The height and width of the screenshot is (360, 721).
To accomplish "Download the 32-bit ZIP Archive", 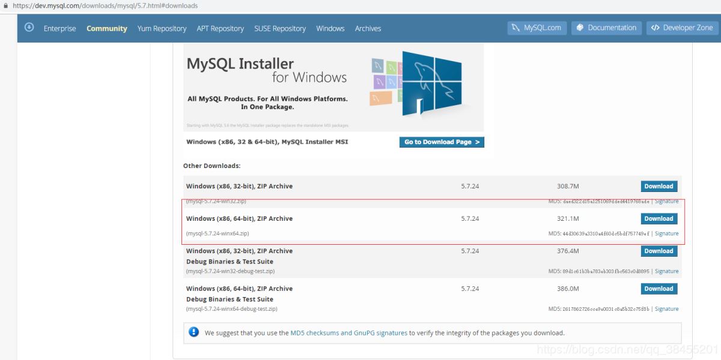I will tap(659, 186).
